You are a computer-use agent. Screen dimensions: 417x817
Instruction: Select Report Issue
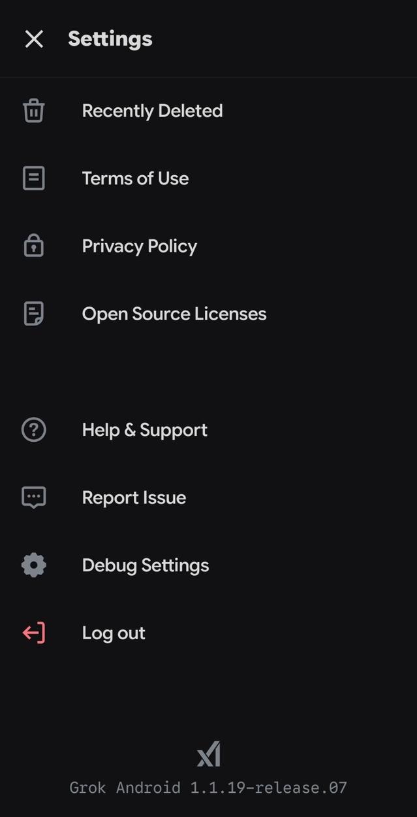(x=134, y=497)
